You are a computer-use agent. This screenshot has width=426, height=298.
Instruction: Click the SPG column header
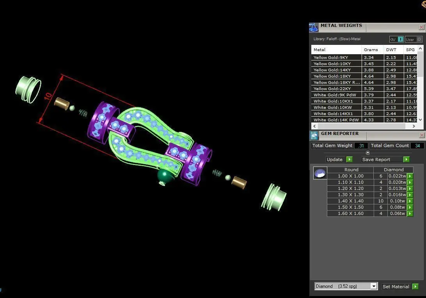click(x=410, y=50)
